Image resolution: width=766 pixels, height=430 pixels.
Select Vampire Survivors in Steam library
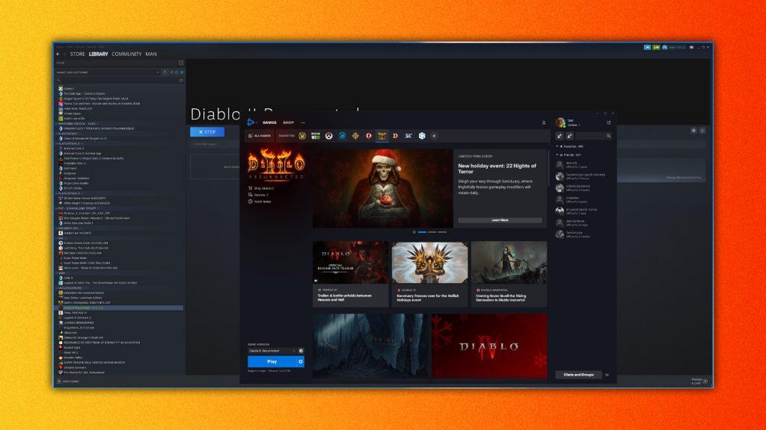tap(74, 367)
